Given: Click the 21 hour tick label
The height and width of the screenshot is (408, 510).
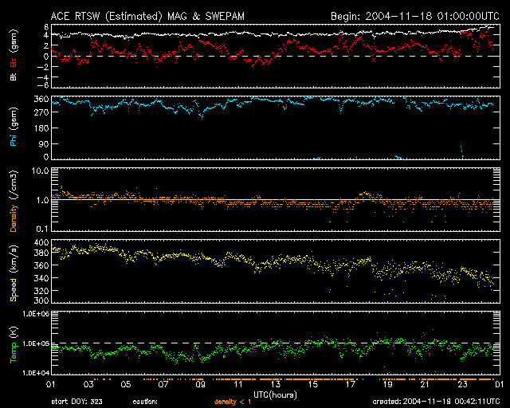Looking at the screenshot, I should 425,384.
